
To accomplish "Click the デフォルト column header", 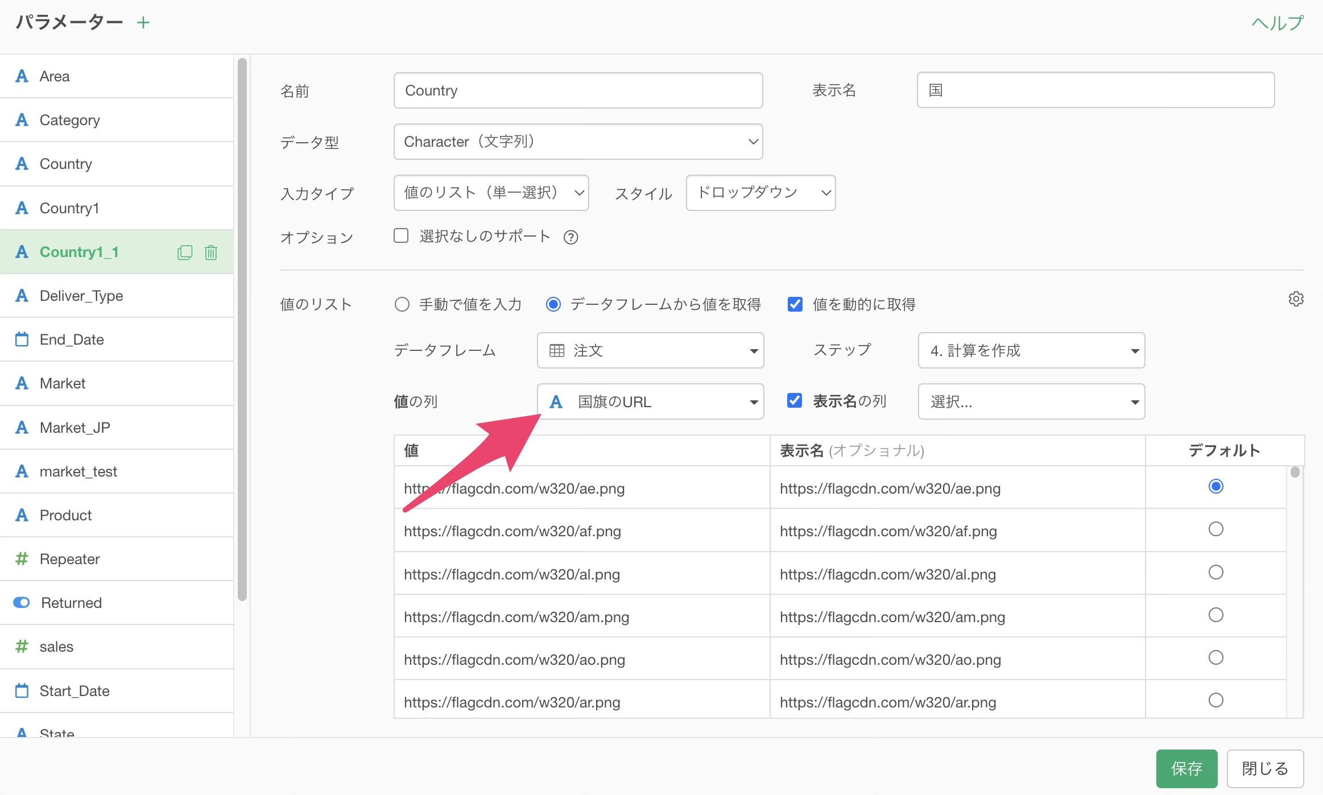I will click(x=1224, y=451).
